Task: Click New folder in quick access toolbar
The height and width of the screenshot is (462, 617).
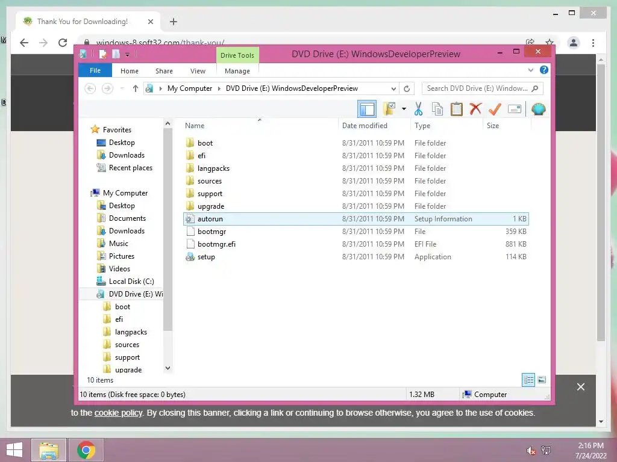Action: 116,54
